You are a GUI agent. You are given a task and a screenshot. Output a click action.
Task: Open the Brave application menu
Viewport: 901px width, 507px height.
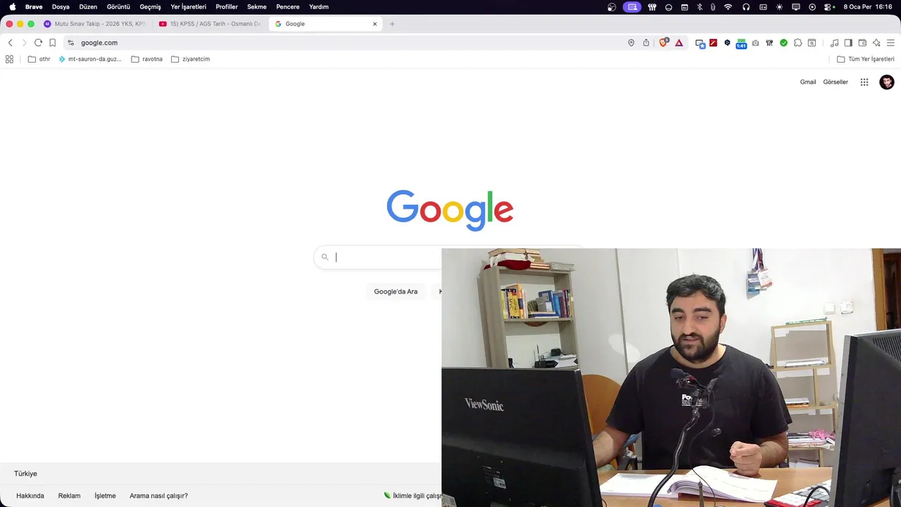point(34,7)
